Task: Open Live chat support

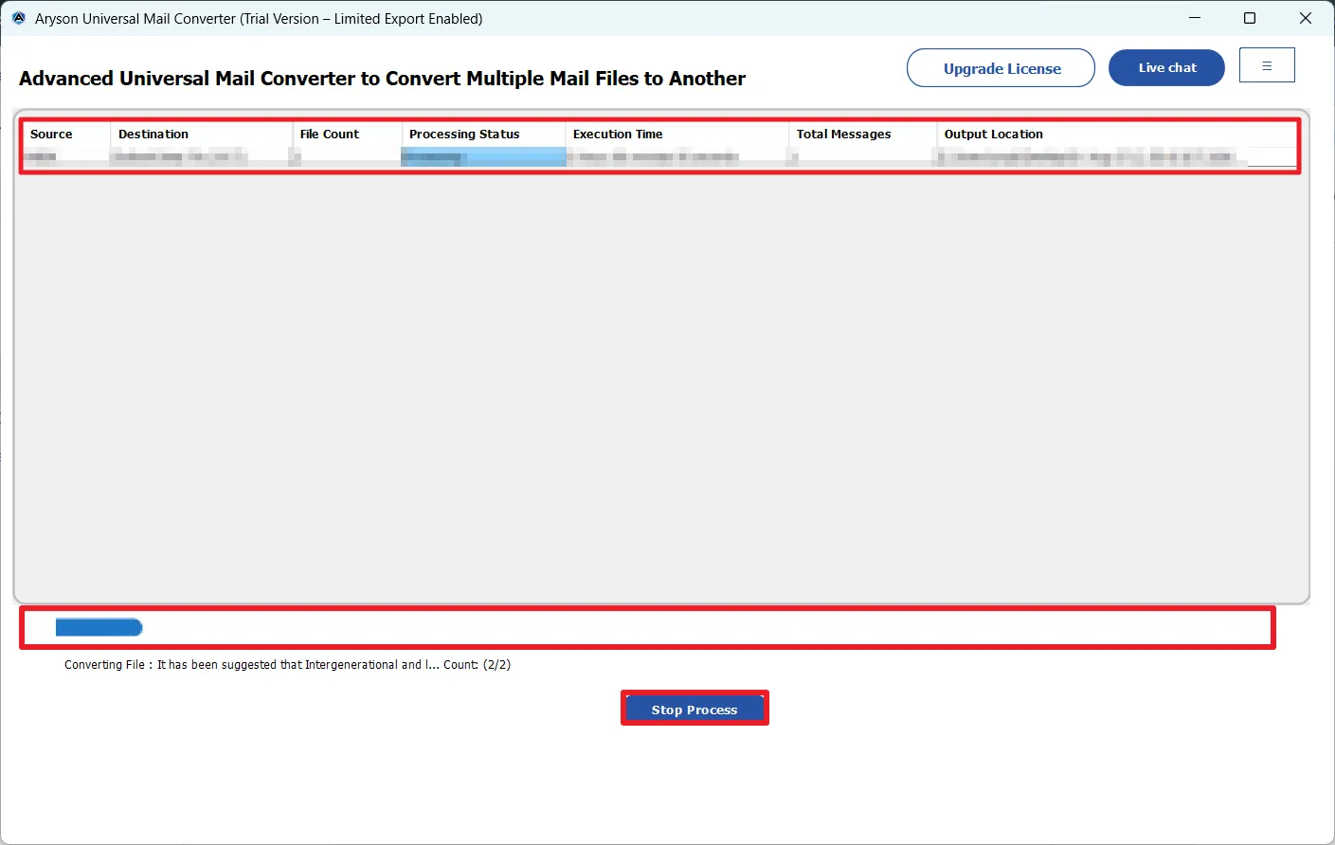Action: coord(1166,67)
